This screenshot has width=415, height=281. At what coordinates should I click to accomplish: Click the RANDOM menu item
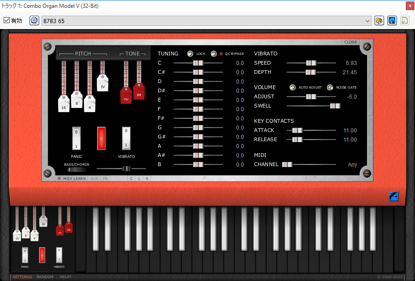[x=45, y=277]
